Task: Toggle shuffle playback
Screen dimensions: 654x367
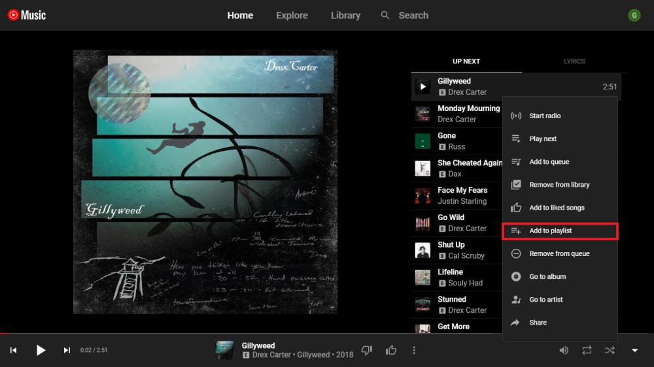Action: pos(610,351)
